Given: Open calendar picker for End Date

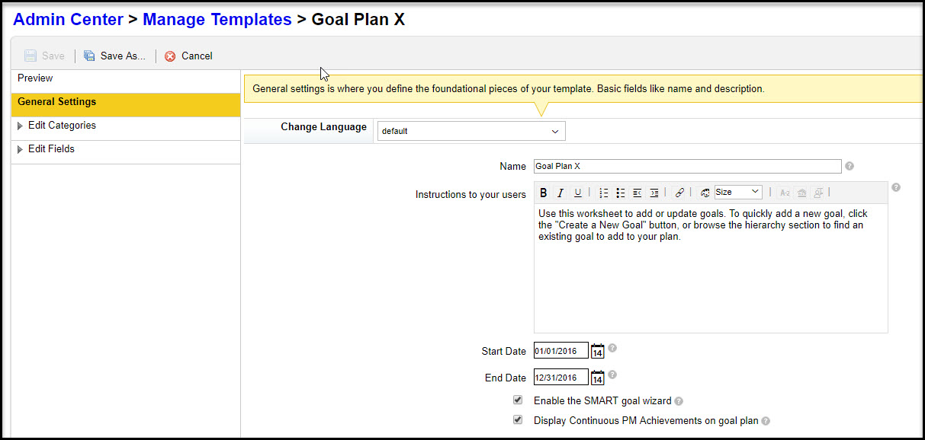Looking at the screenshot, I should 598,378.
